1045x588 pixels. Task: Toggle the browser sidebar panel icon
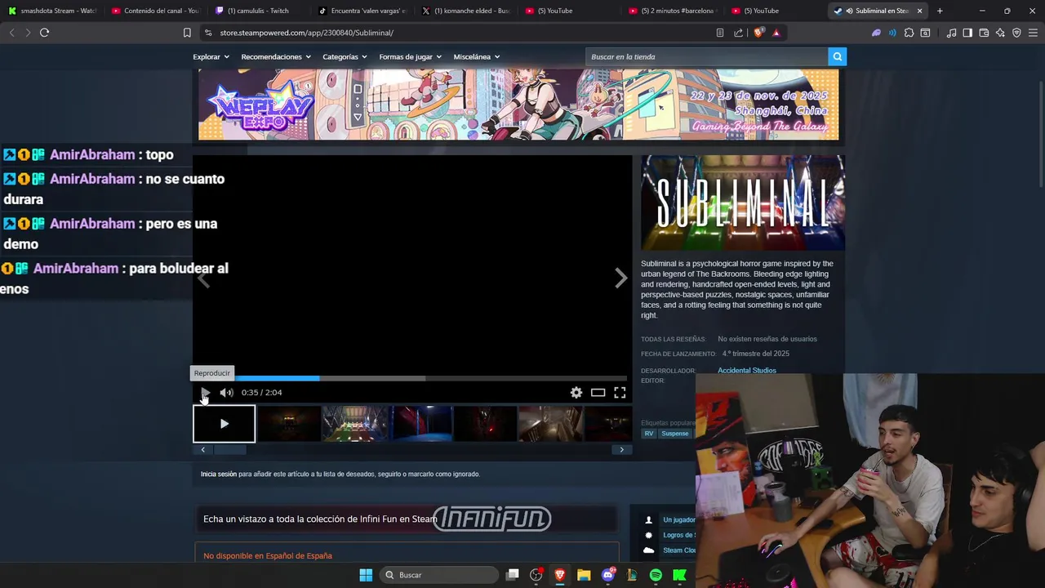click(967, 33)
